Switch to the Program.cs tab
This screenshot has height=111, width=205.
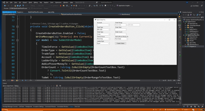coord(20,12)
